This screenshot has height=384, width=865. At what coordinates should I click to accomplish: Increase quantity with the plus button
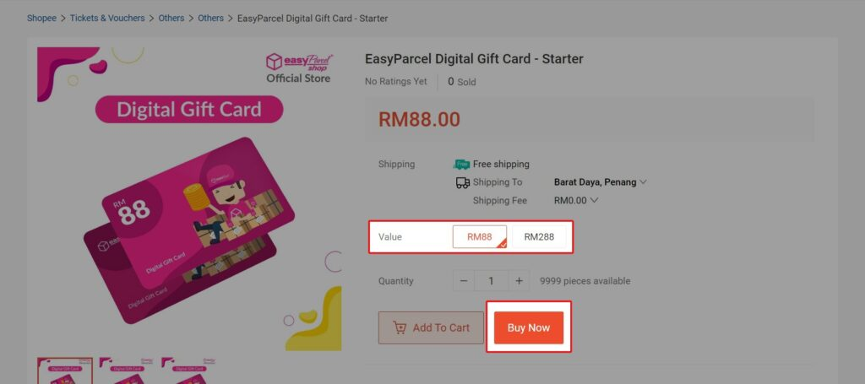tap(519, 281)
